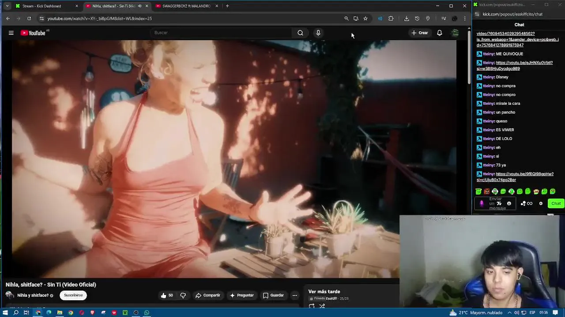Open the zoom magnifier in address bar
The image size is (565, 317).
(x=347, y=18)
